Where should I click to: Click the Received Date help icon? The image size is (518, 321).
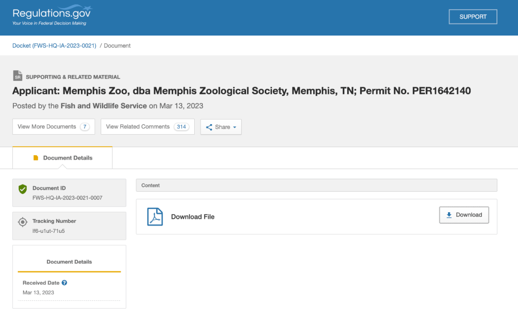click(64, 283)
